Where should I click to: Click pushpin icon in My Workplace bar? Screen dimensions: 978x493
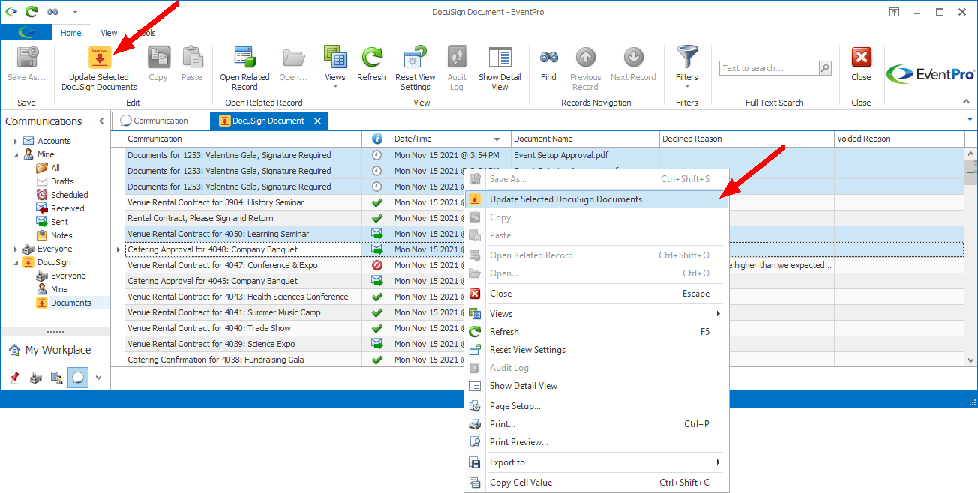(14, 378)
